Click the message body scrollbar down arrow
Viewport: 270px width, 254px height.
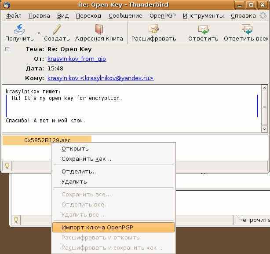point(264,129)
